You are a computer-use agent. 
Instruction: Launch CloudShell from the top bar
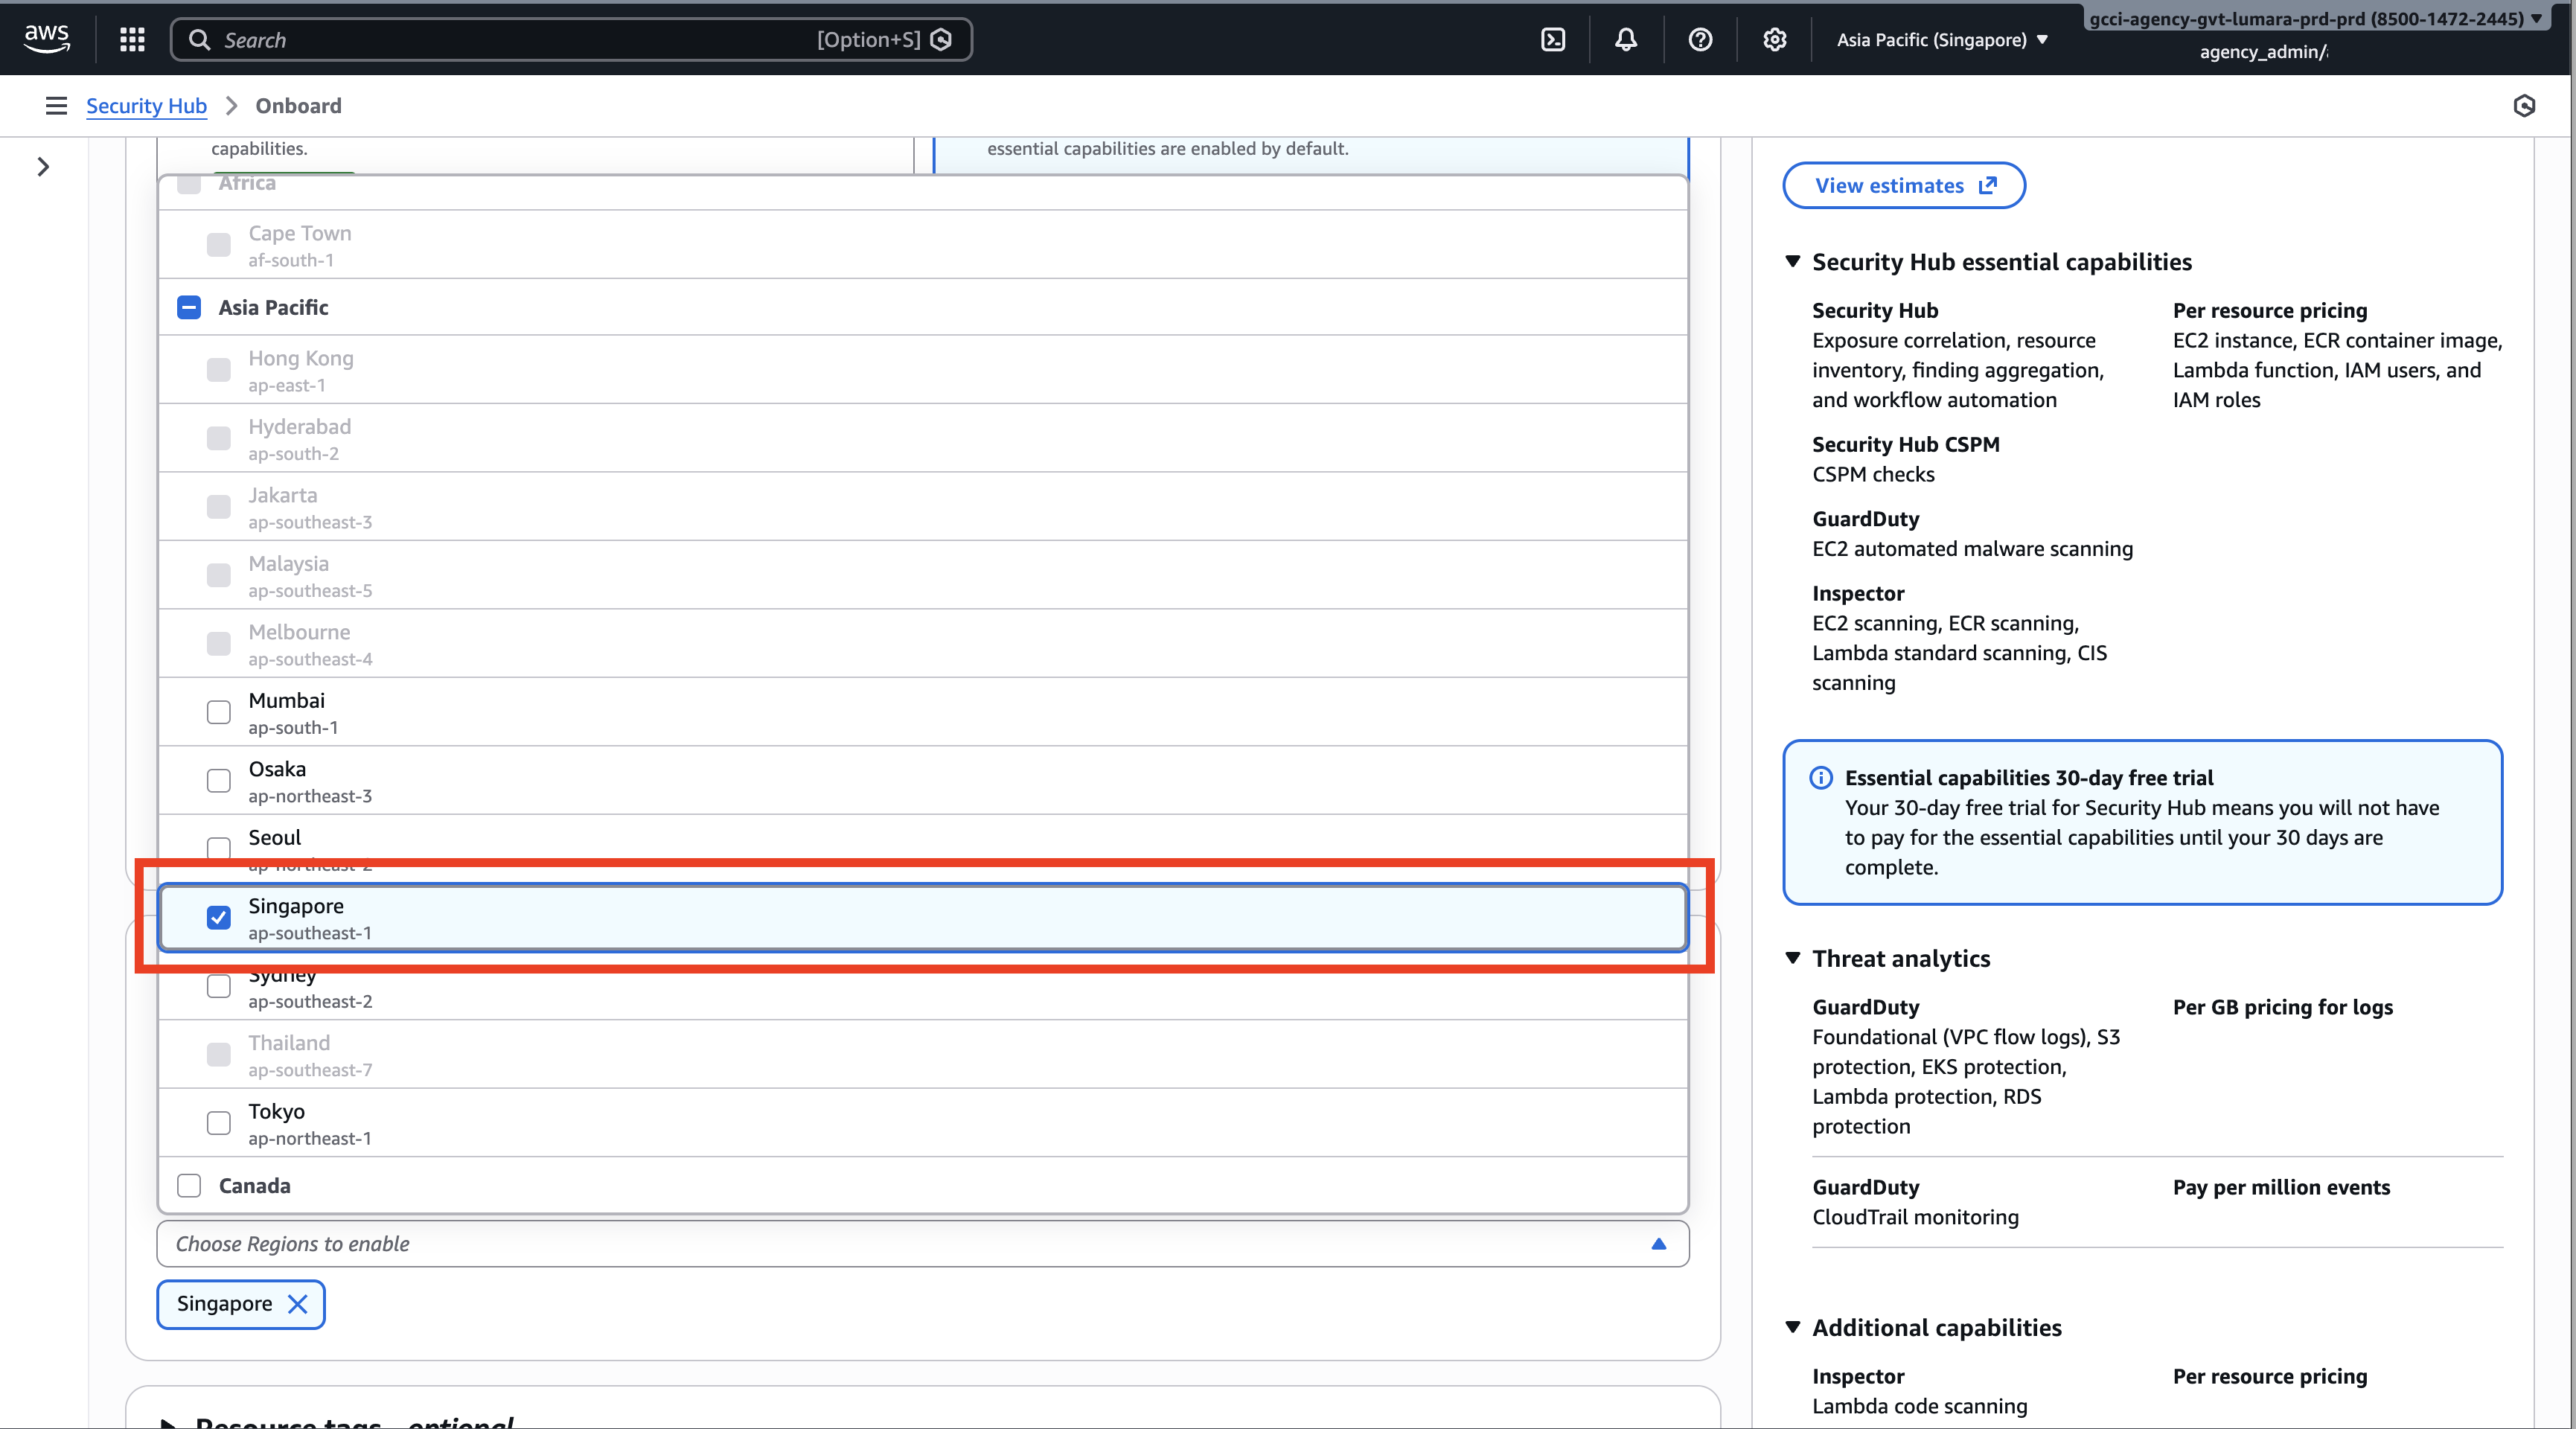point(1553,39)
